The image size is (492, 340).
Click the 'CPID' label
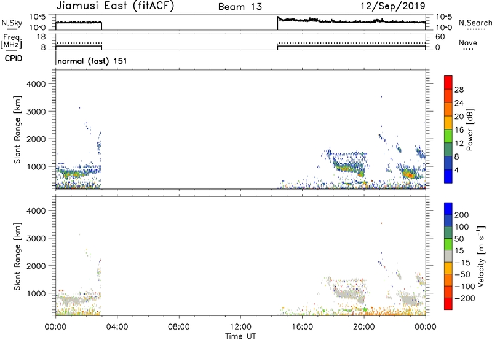coord(14,58)
